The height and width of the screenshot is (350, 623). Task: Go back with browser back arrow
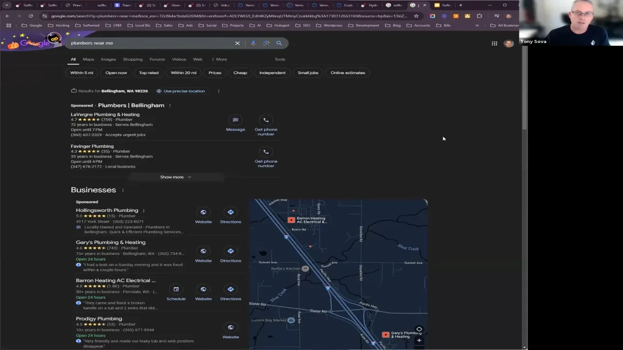pyautogui.click(x=7, y=16)
